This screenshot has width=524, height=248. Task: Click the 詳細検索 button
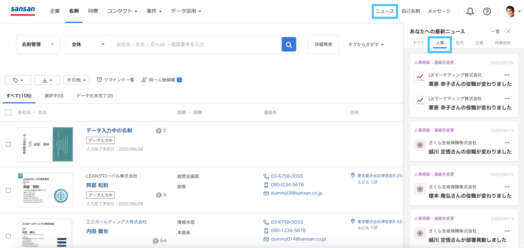coord(323,44)
